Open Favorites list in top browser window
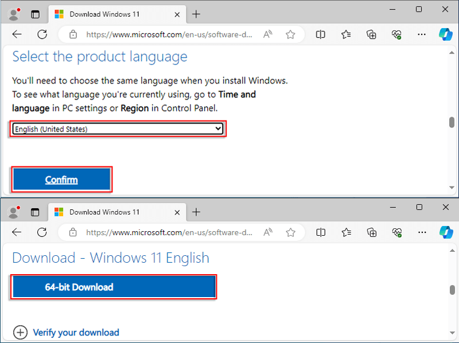459x343 pixels. [346, 34]
